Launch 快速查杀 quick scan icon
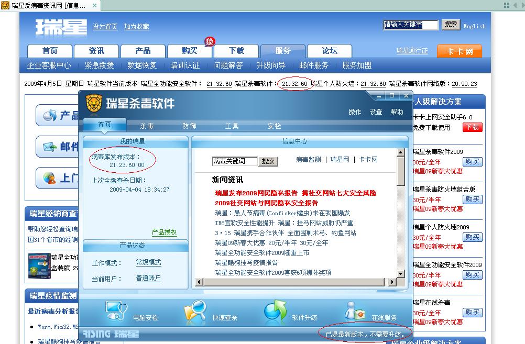The width and height of the screenshot is (525, 344). pyautogui.click(x=195, y=312)
